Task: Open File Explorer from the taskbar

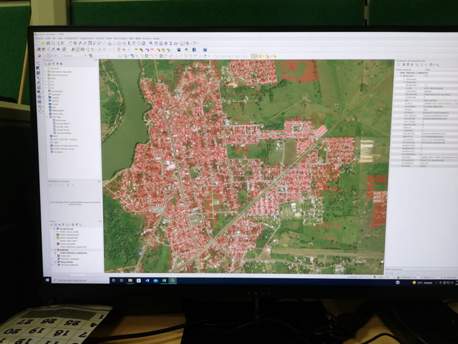Action: 130,281
